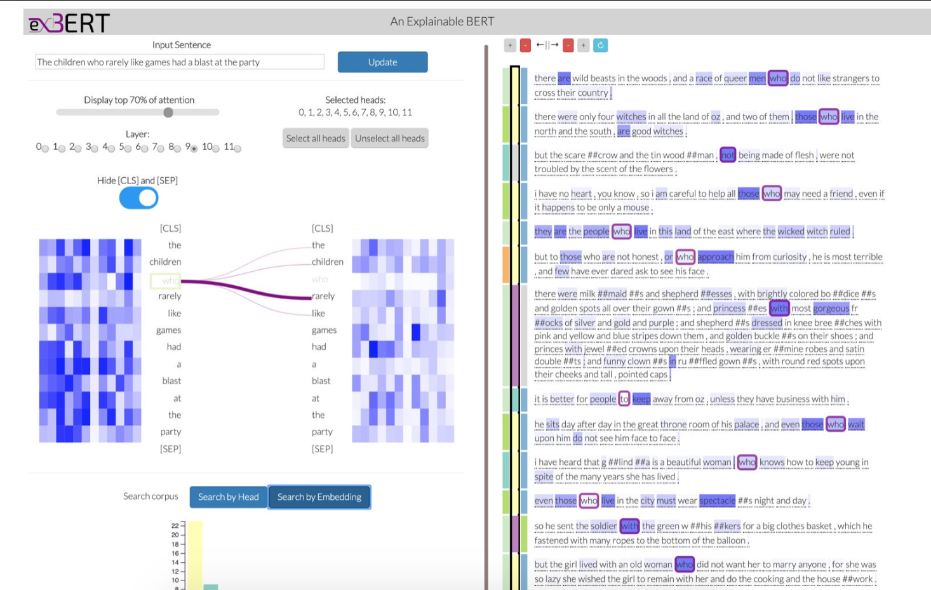Click 'rarely' in the right token list
Viewport: 931px width, 590px height.
[323, 296]
